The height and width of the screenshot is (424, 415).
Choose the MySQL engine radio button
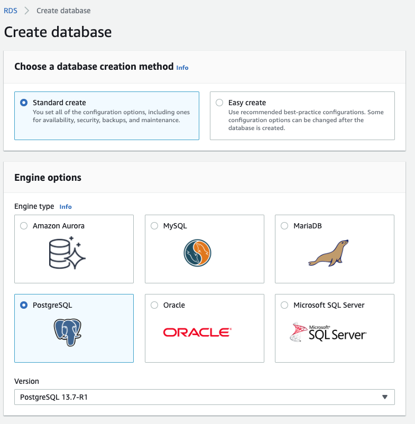click(x=154, y=226)
